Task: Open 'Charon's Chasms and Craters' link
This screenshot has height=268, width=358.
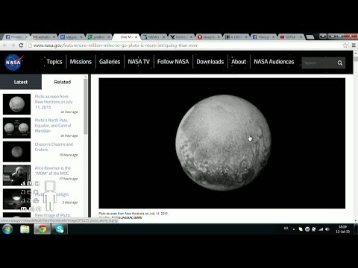Action: click(54, 147)
